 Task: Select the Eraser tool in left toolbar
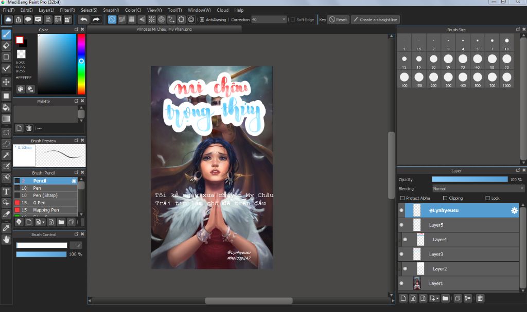(6, 46)
